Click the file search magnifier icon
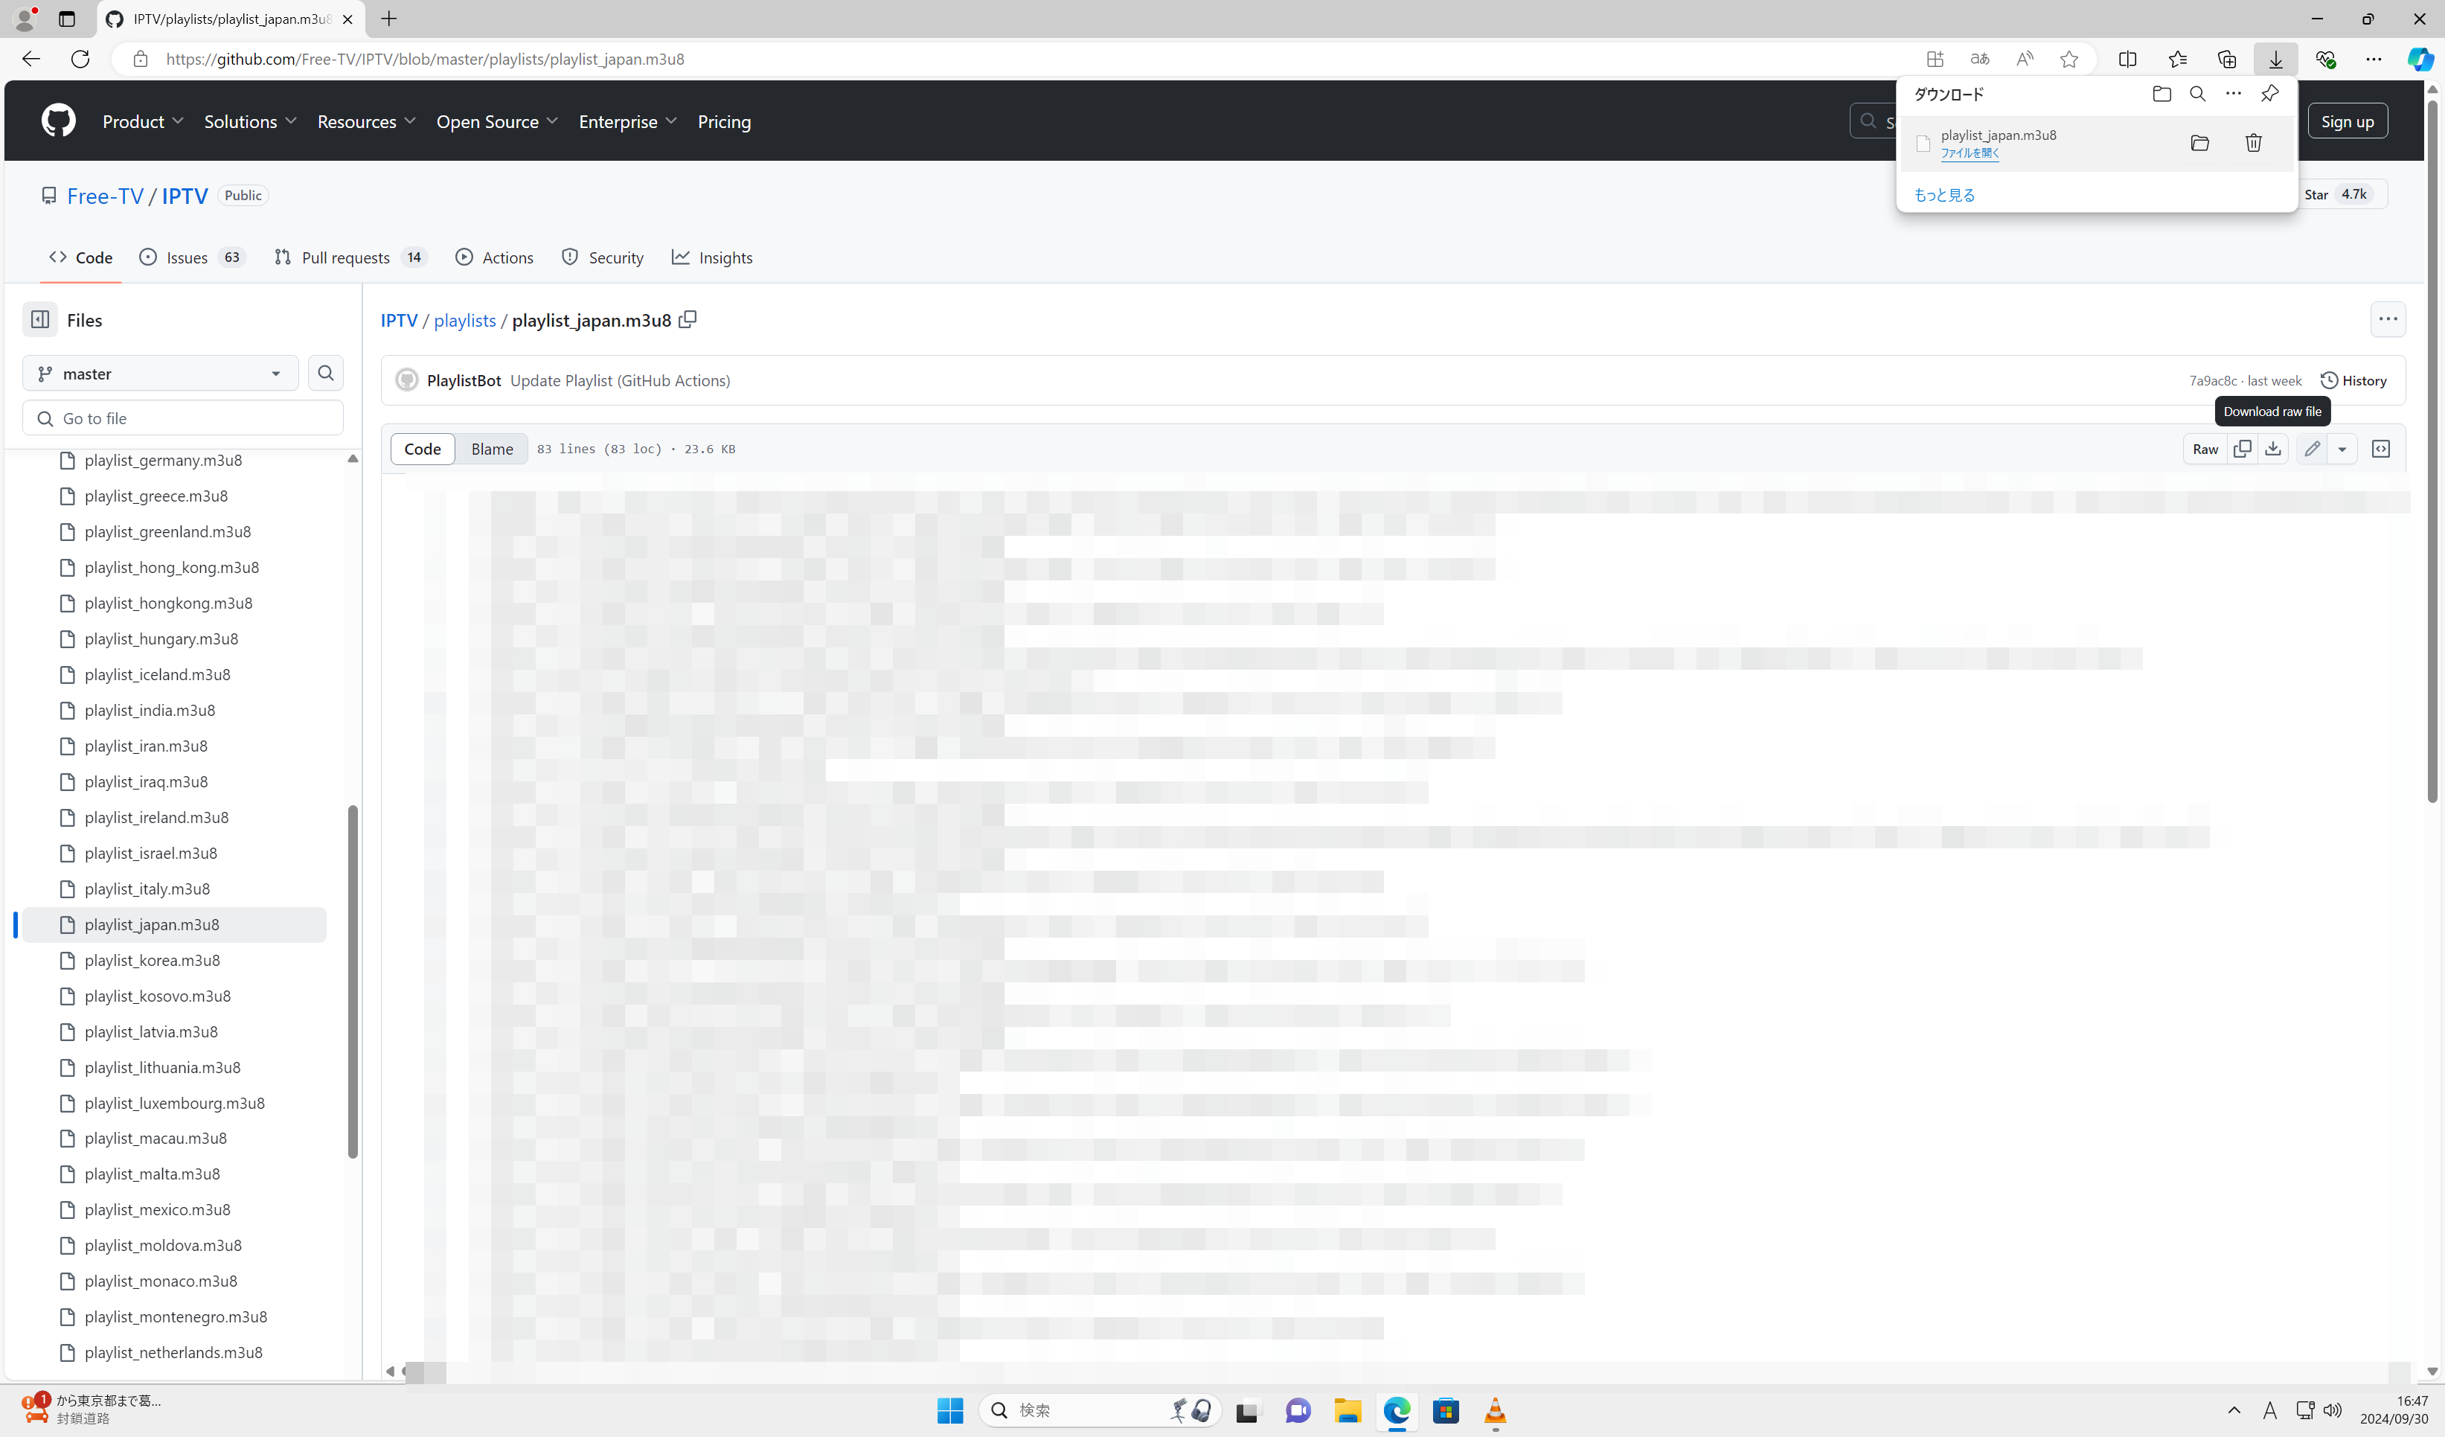 pyautogui.click(x=326, y=373)
